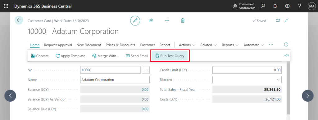
Task: Select the Home tab
Action: click(35, 45)
